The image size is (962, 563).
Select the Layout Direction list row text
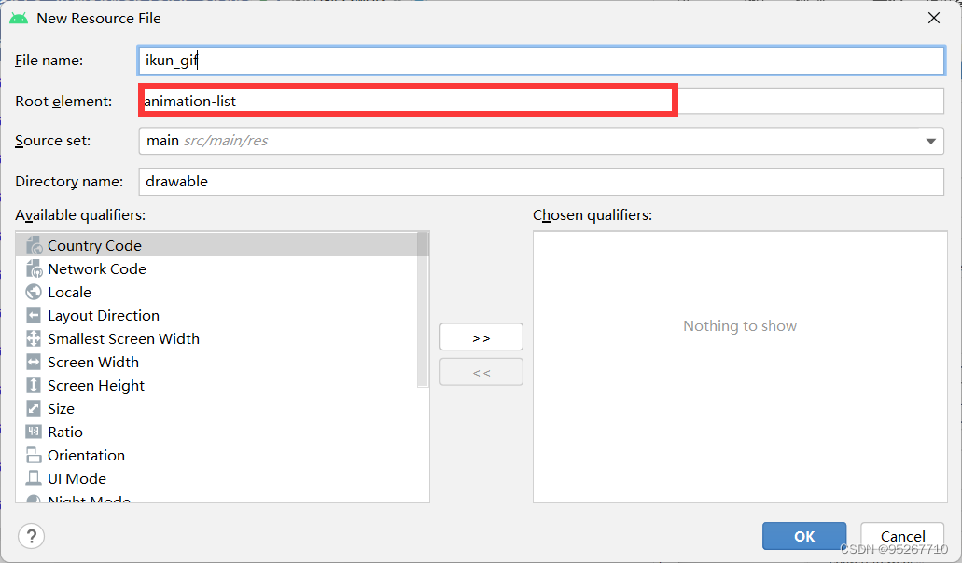104,315
